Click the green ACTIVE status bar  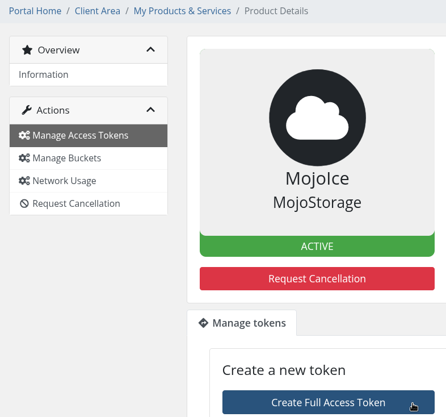click(x=317, y=246)
